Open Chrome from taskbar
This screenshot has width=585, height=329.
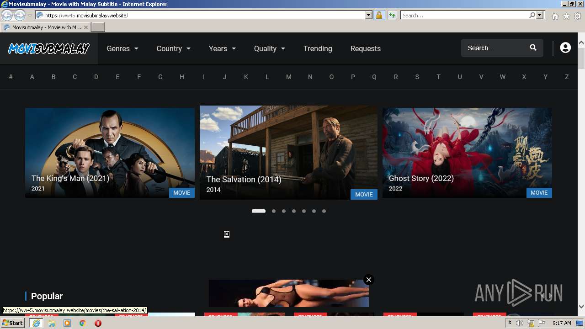click(82, 323)
